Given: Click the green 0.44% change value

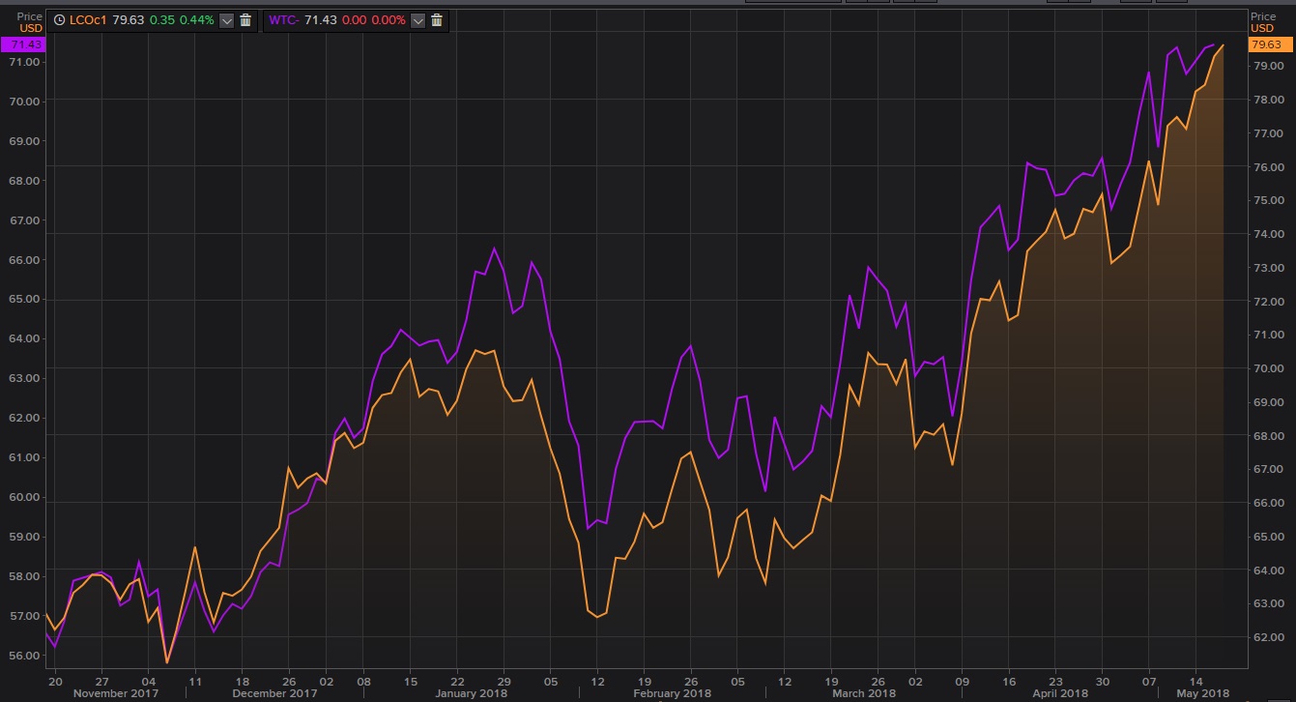Looking at the screenshot, I should point(197,20).
